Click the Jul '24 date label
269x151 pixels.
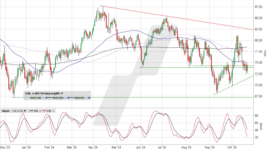[162, 147]
